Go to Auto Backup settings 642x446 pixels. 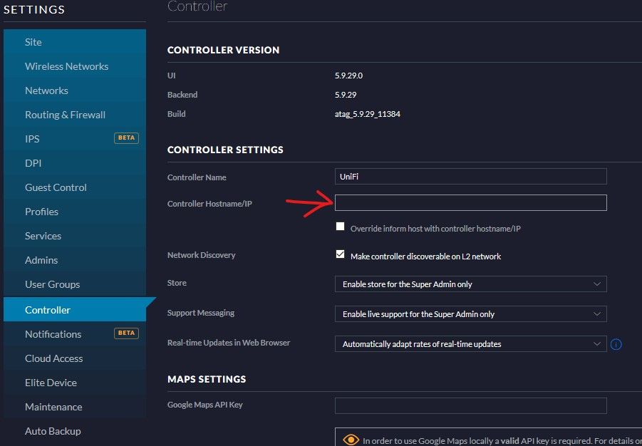[x=75, y=431]
